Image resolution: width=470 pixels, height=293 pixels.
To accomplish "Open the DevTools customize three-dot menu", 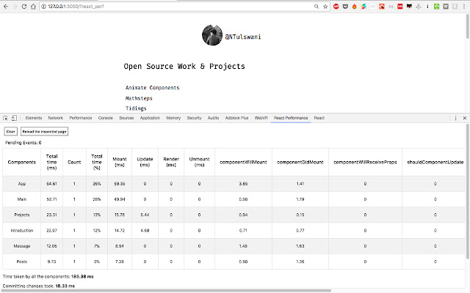I will (455, 118).
